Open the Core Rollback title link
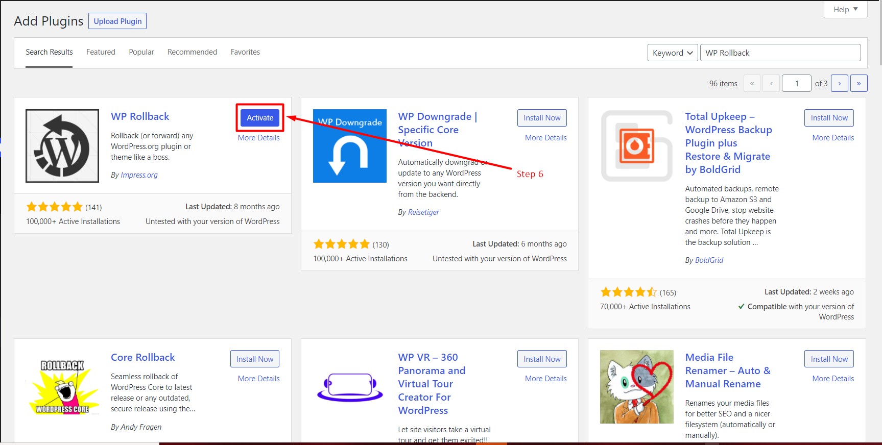This screenshot has width=882, height=445. pyautogui.click(x=143, y=357)
